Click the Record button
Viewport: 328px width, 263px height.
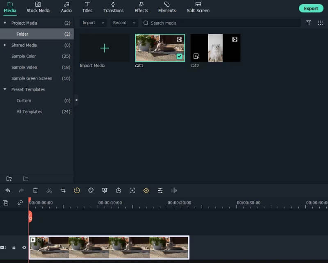click(x=120, y=23)
